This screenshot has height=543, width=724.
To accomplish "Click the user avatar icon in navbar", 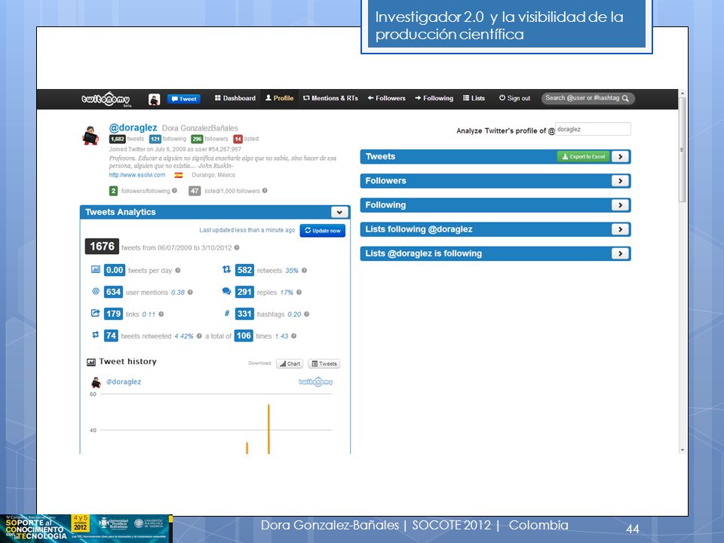I will pos(154,99).
